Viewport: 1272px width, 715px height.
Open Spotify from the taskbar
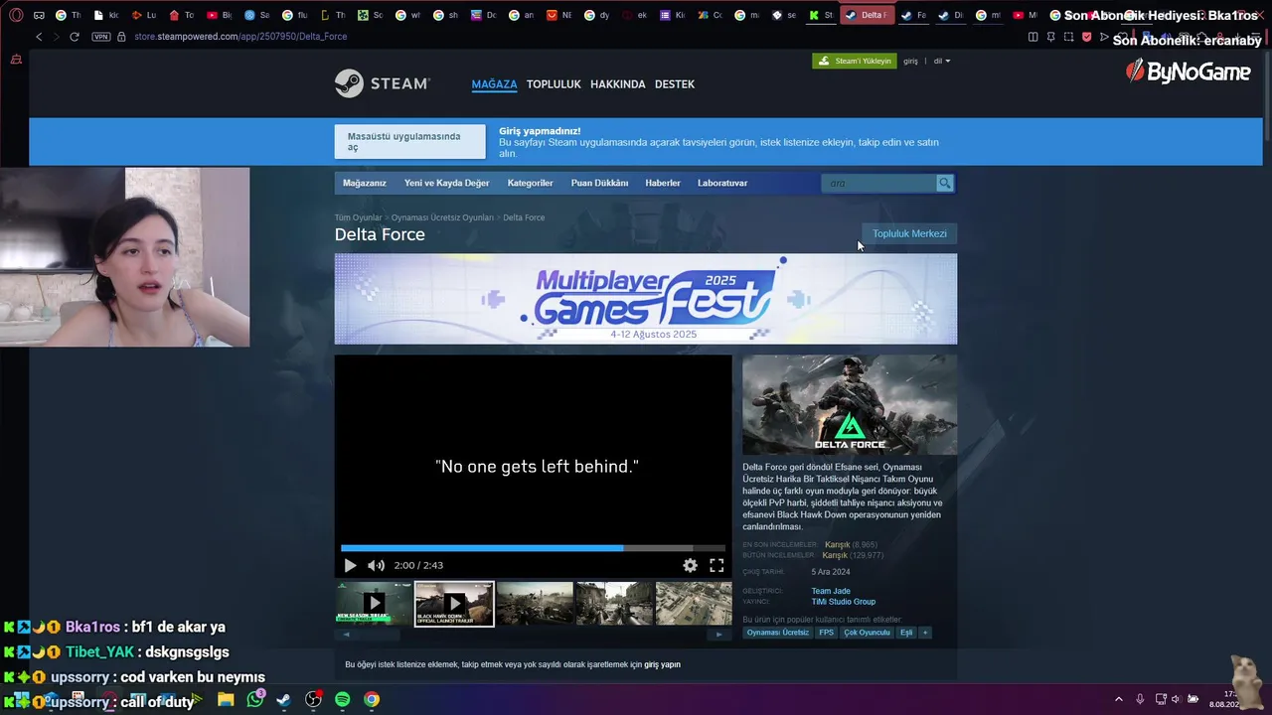[342, 699]
